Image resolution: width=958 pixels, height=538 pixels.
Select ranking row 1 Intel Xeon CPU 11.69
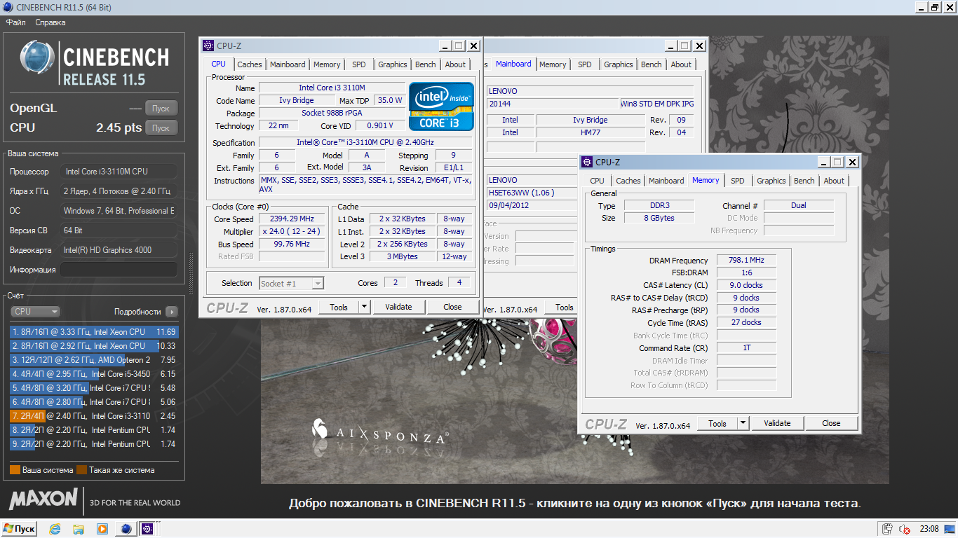click(x=95, y=332)
